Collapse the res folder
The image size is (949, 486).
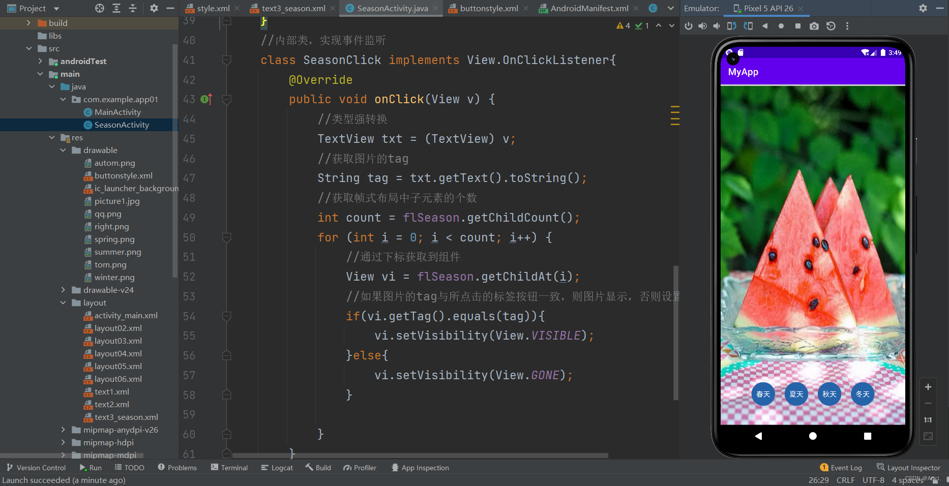click(51, 137)
